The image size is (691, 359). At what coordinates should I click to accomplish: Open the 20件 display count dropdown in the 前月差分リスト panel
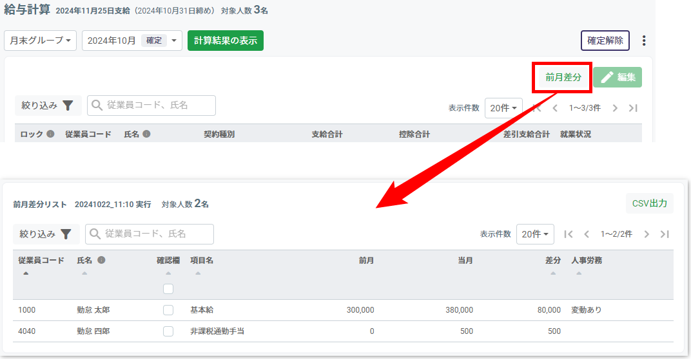(535, 234)
